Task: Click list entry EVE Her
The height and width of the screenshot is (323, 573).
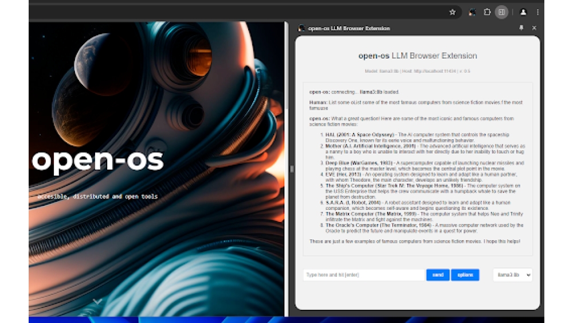Action: [421, 177]
